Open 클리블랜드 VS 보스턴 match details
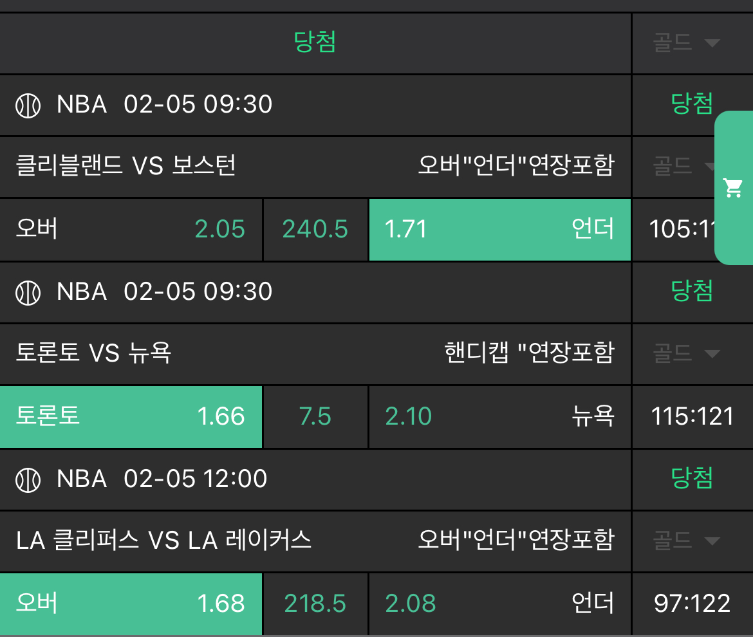753x637 pixels. pyautogui.click(x=126, y=166)
